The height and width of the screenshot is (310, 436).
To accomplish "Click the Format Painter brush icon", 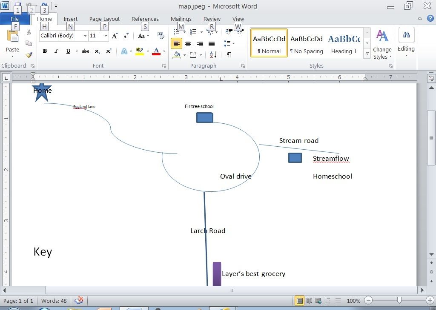I will 29,55.
